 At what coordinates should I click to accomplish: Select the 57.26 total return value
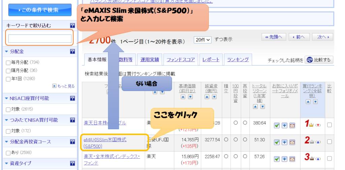(260, 157)
